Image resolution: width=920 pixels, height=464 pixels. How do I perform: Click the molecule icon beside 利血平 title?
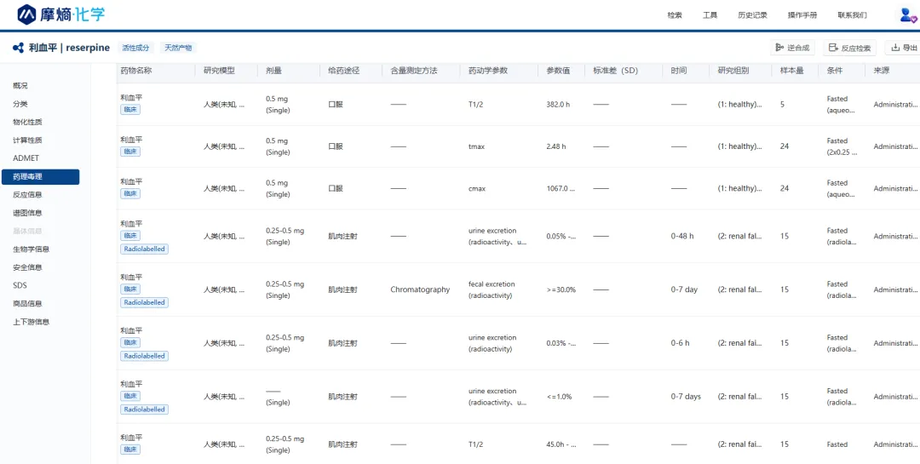(18, 48)
